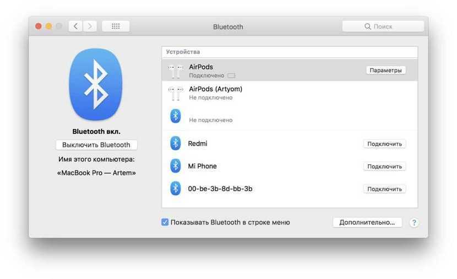Open help with question mark button

click(x=414, y=223)
